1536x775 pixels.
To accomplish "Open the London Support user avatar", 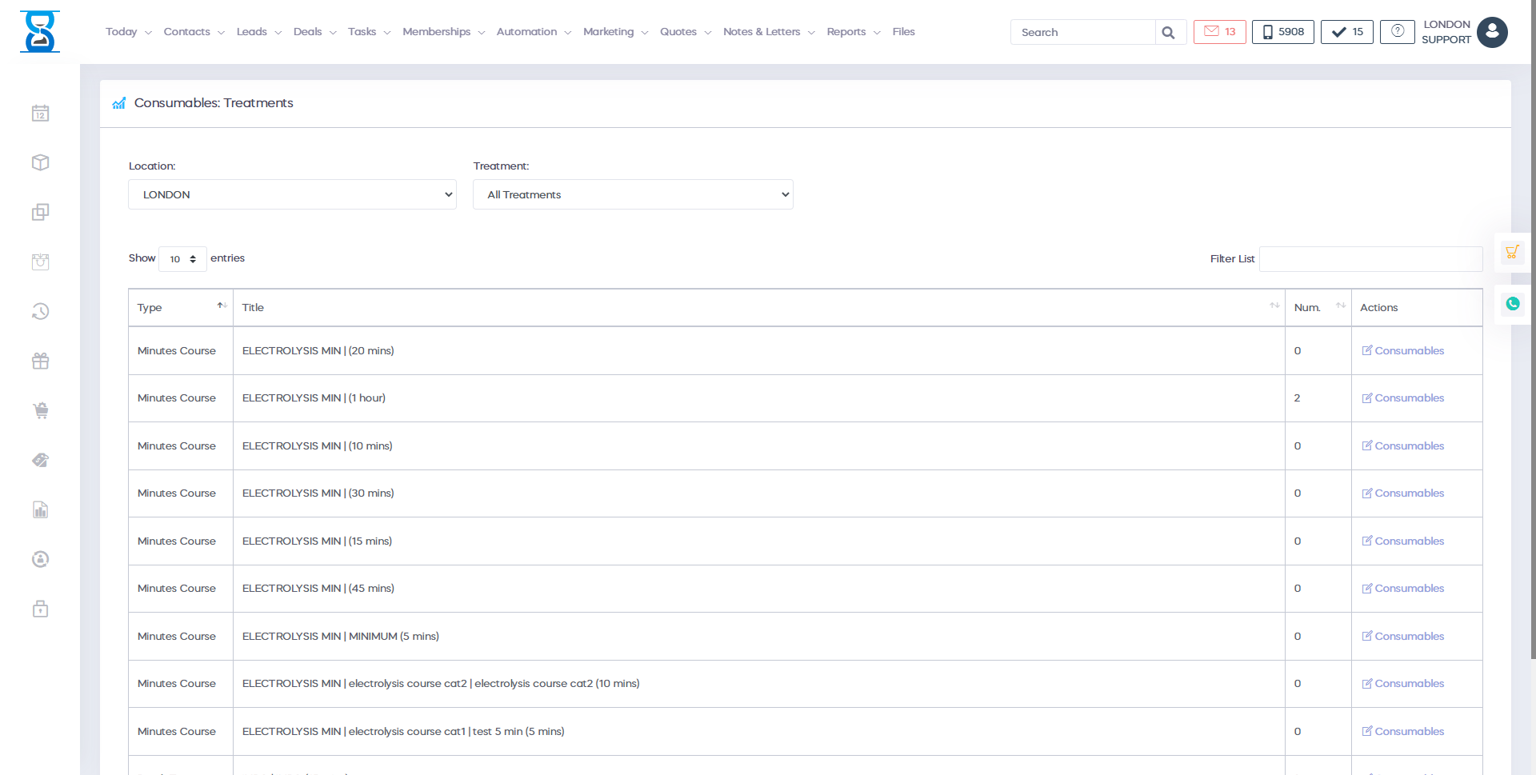I will (x=1492, y=32).
